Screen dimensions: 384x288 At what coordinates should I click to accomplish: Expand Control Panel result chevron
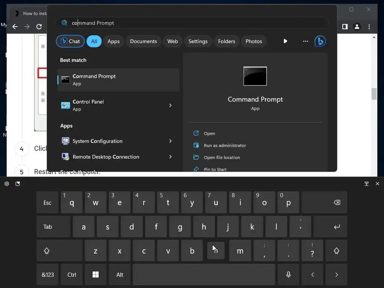click(171, 105)
